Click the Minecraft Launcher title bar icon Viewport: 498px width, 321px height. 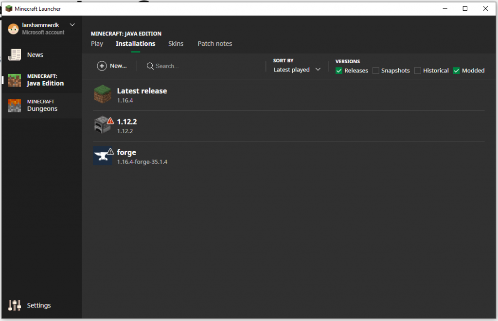click(9, 9)
